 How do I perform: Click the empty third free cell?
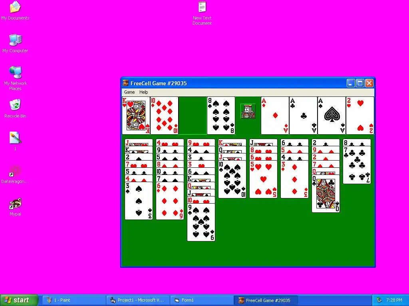pos(193,116)
